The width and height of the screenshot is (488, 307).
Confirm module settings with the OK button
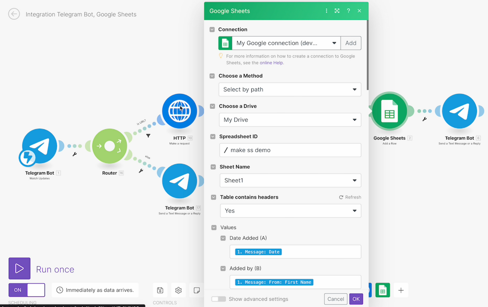point(356,299)
